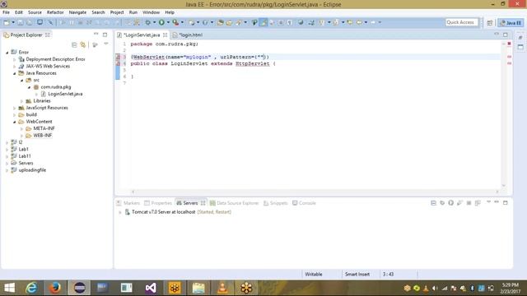Toggle Link with Editor in Project Explorer

coord(82,44)
